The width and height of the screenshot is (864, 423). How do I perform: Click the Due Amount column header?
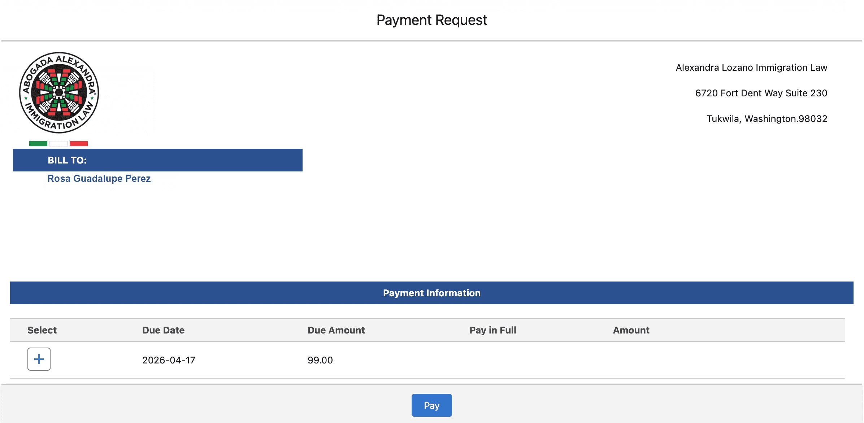click(x=336, y=330)
